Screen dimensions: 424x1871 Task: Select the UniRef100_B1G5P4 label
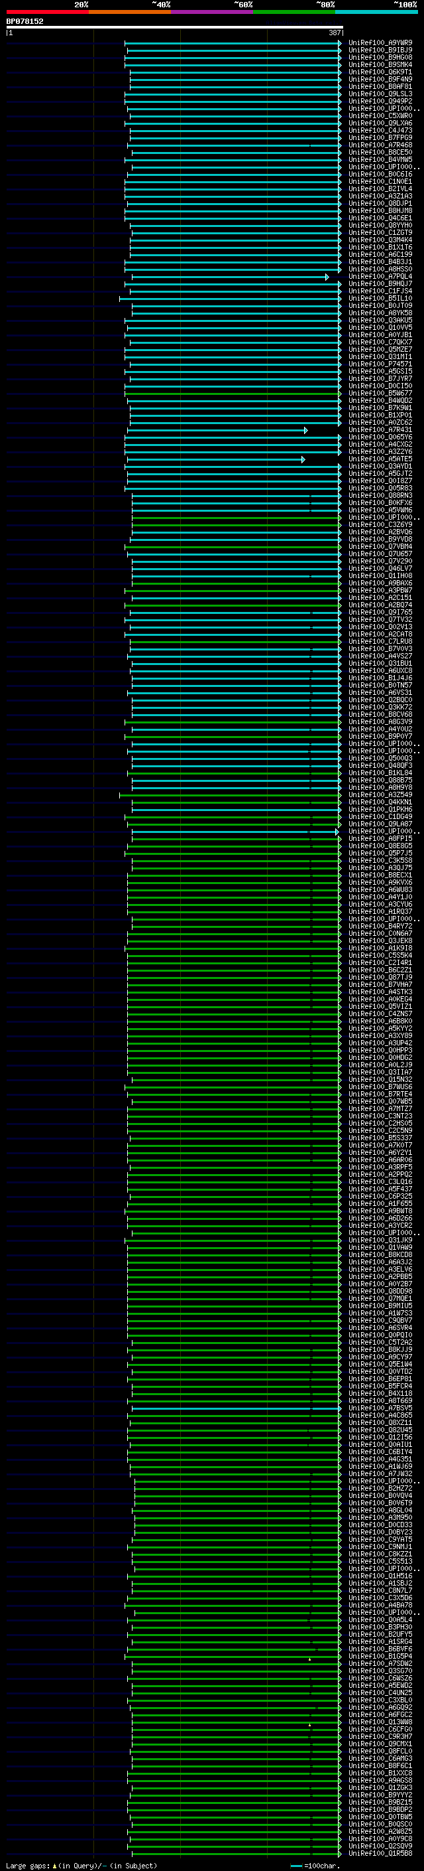tap(380, 1657)
